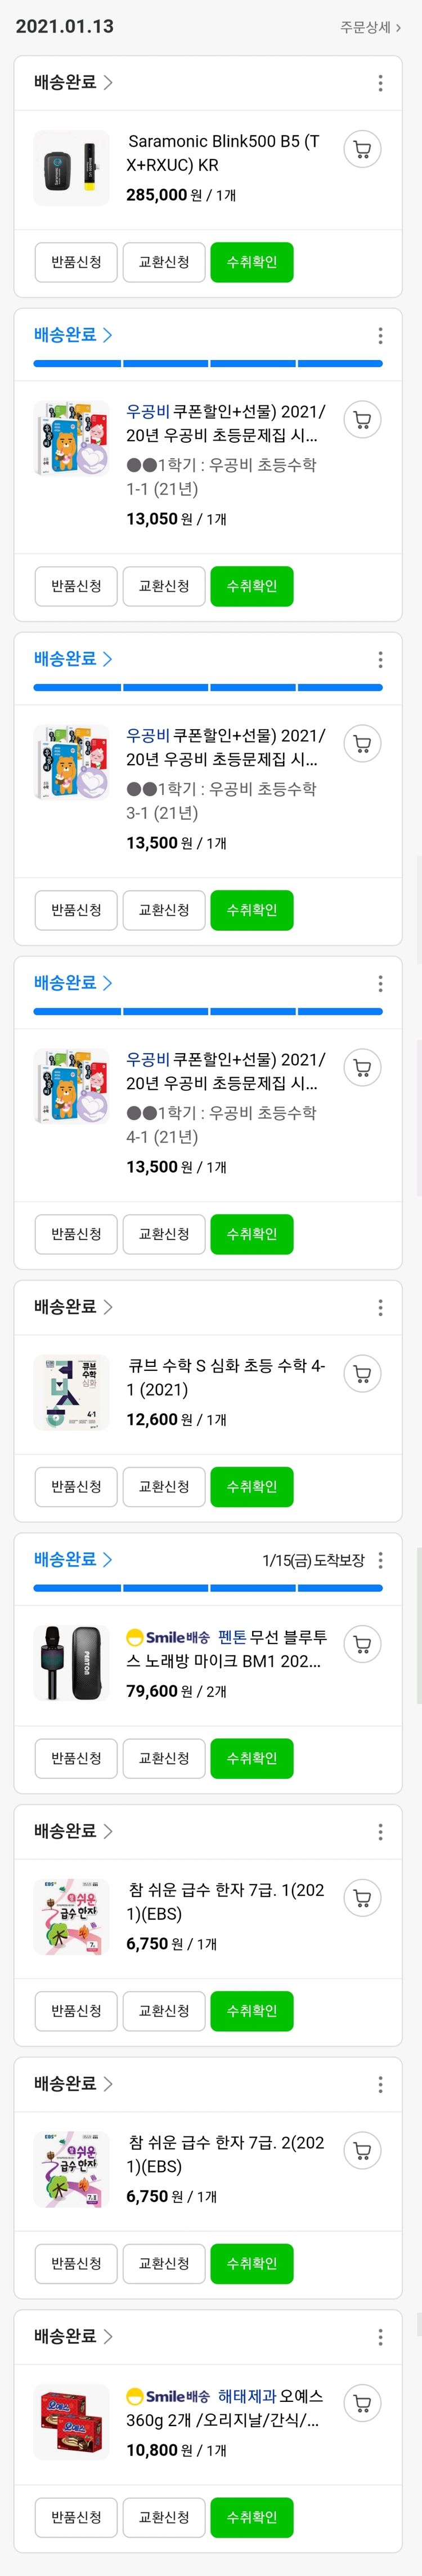The height and width of the screenshot is (2576, 422).
Task: Expand 배송완료 status for 큐브 수학 order
Action: (x=73, y=1307)
